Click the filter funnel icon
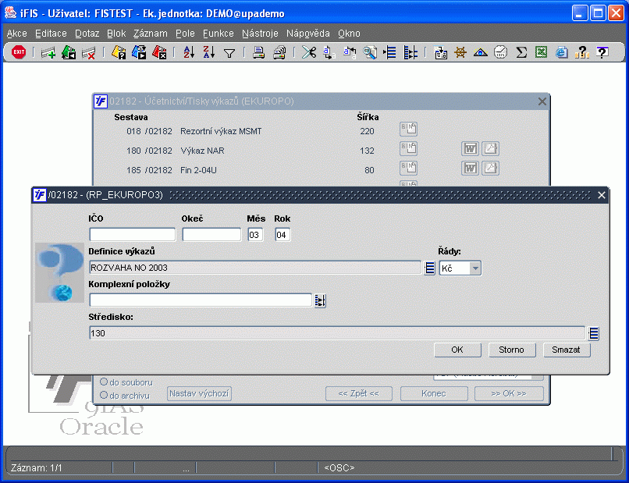The image size is (629, 483). click(x=229, y=53)
